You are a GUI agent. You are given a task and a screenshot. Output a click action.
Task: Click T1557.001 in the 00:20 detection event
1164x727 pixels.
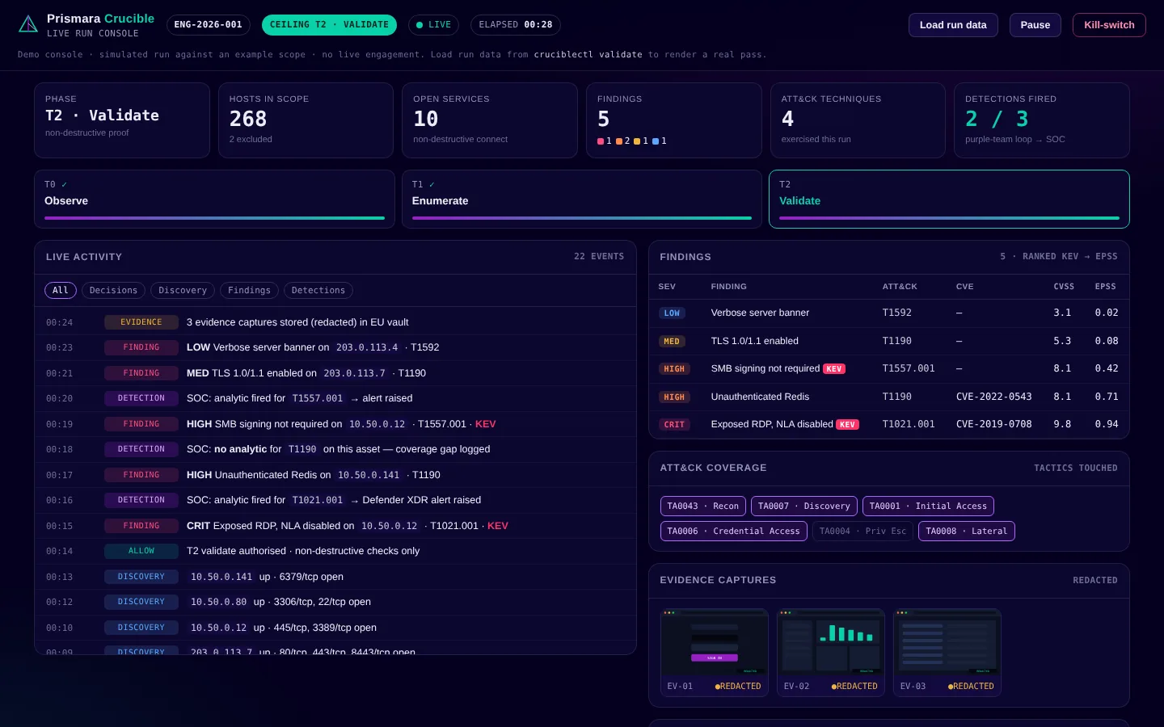click(x=318, y=398)
